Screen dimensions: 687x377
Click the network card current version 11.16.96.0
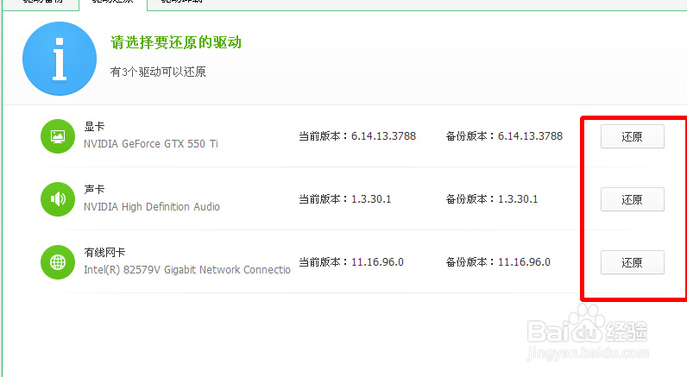[x=376, y=262]
